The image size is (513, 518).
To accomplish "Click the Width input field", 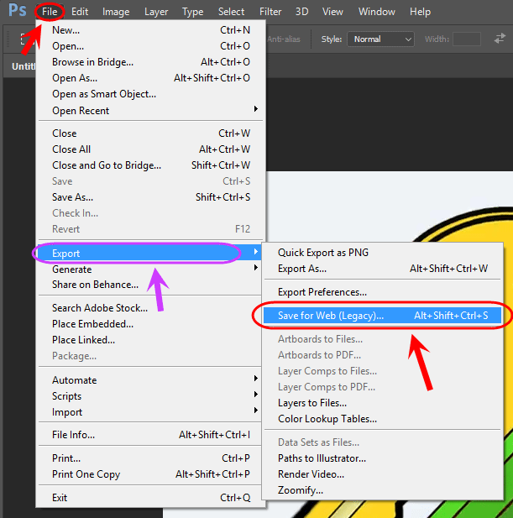I will coord(467,39).
